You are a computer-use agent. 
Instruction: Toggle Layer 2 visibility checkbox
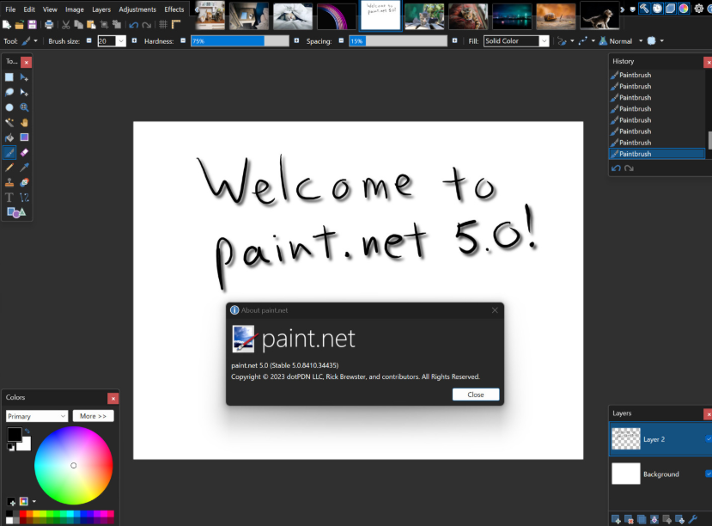[709, 439]
